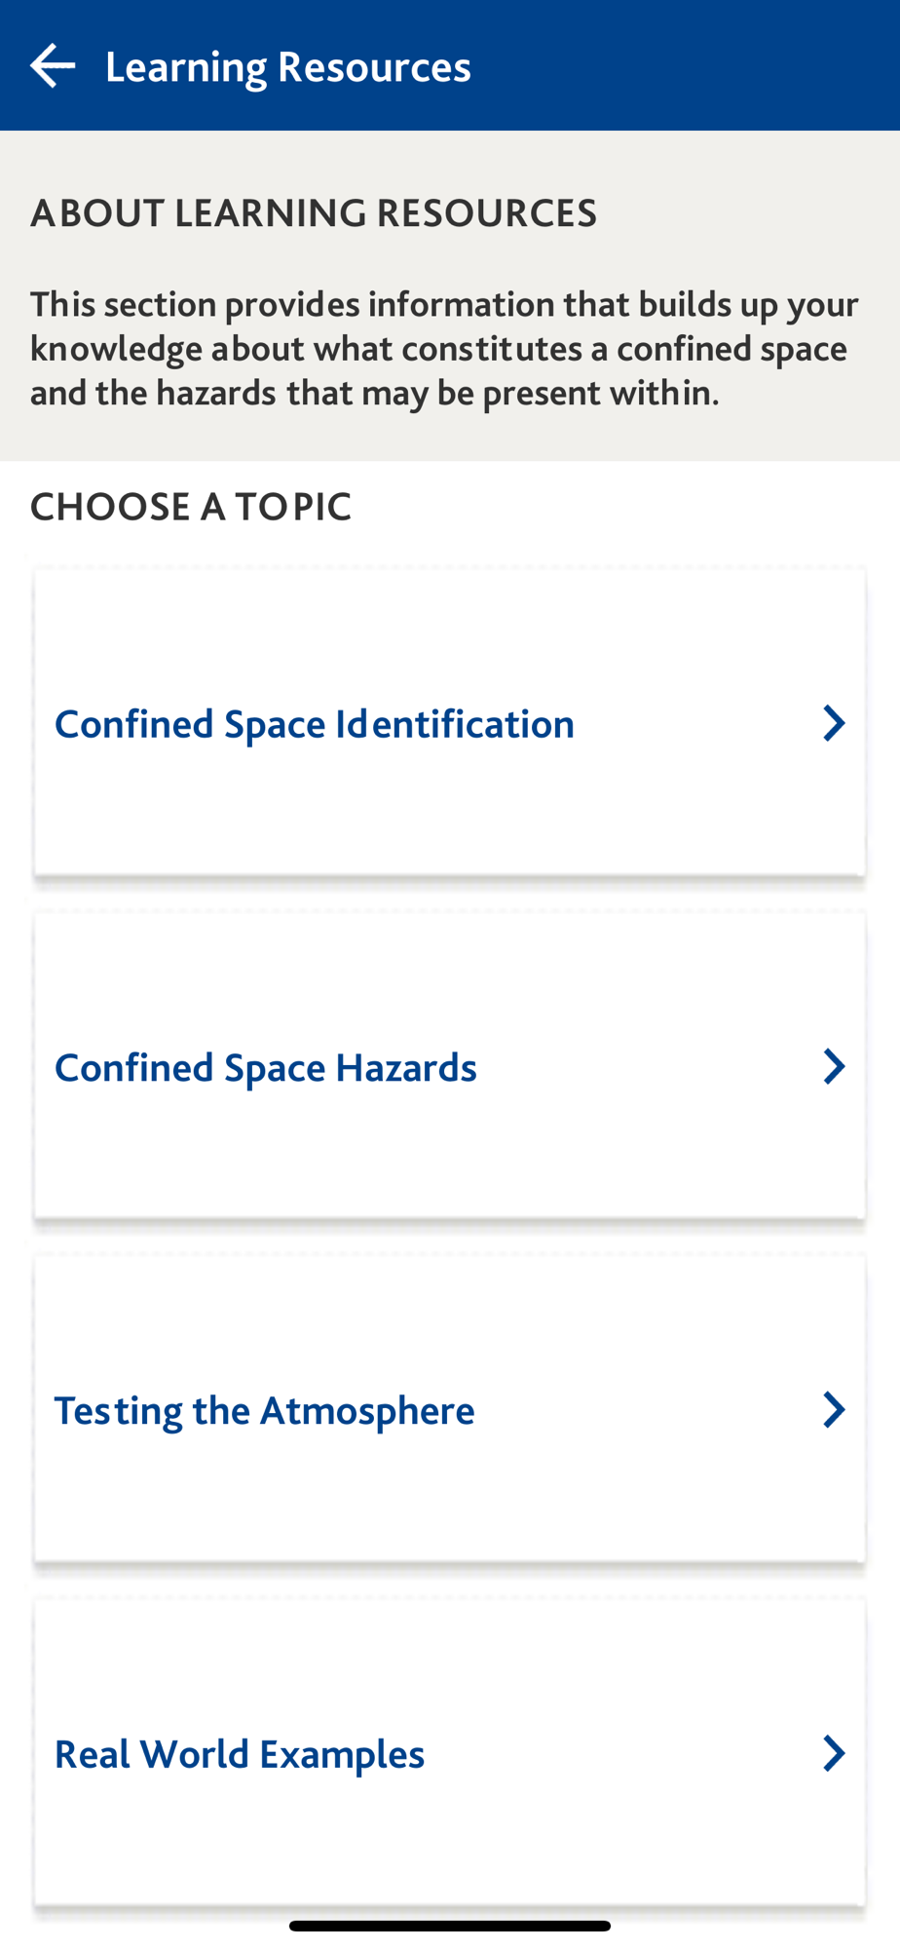The image size is (900, 1949).
Task: Tap the word "Atmosphere" in the third topic
Action: tap(367, 1410)
